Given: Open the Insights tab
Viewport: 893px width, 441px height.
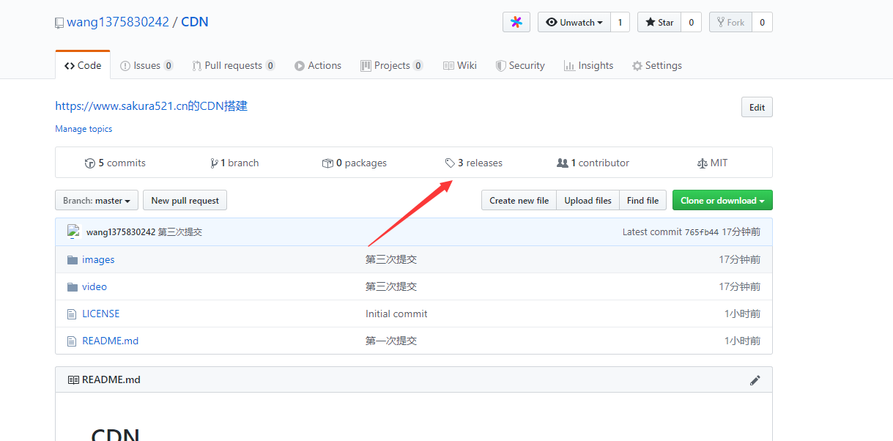Looking at the screenshot, I should 588,65.
